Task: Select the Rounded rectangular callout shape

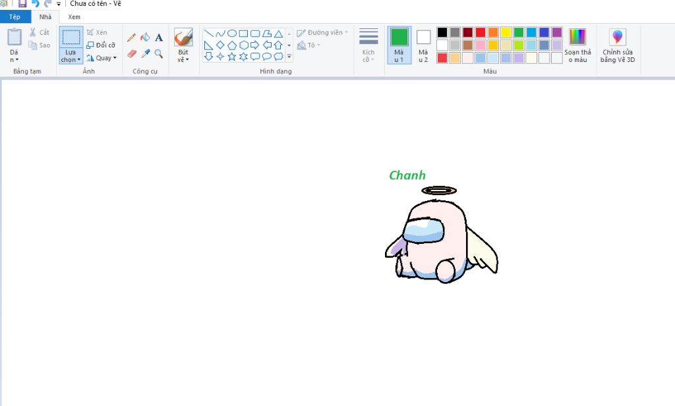Action: (x=255, y=57)
